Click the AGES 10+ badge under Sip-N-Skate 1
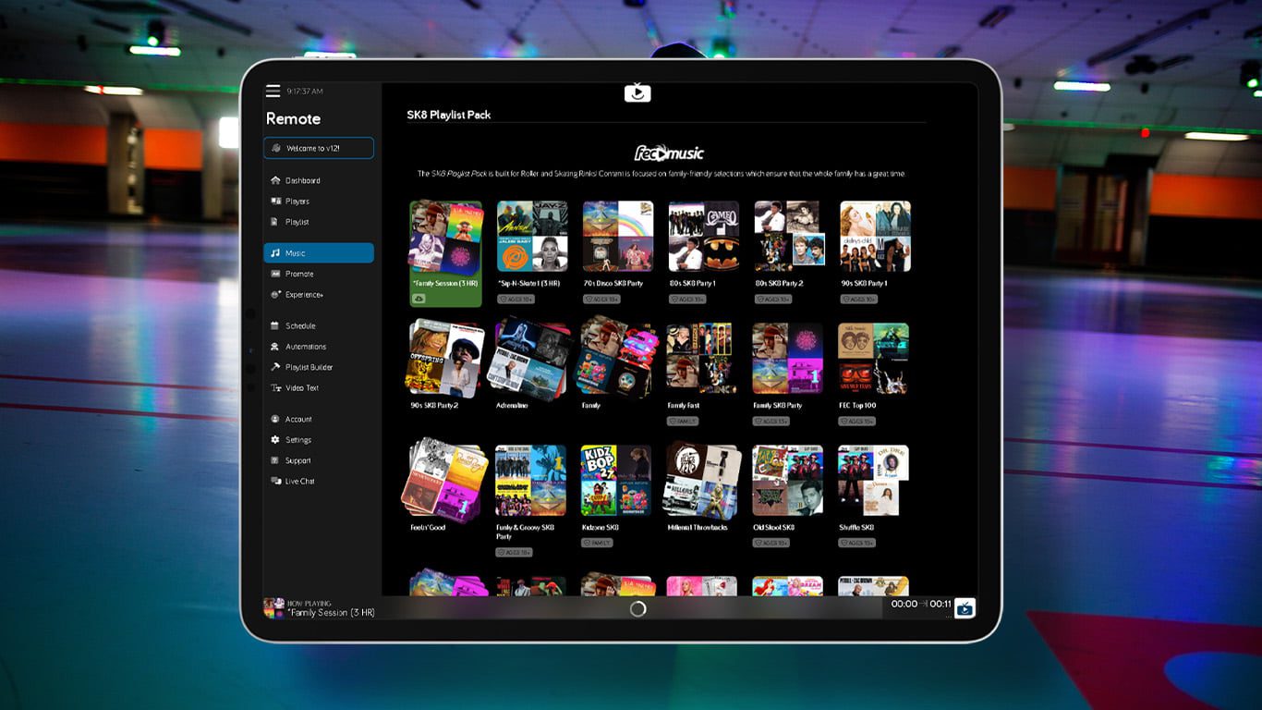 tap(516, 300)
